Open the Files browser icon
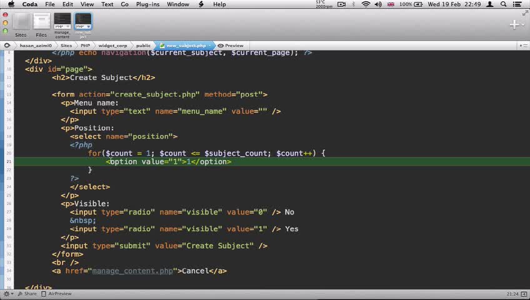This screenshot has height=300, width=530. [x=41, y=25]
